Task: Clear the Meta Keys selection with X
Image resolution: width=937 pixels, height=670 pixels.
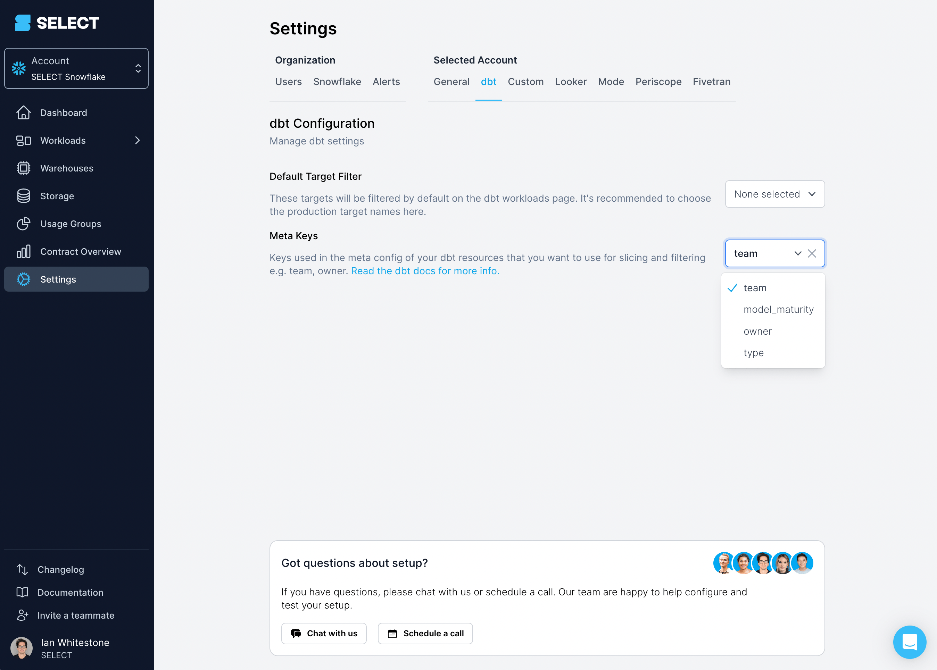Action: tap(812, 253)
